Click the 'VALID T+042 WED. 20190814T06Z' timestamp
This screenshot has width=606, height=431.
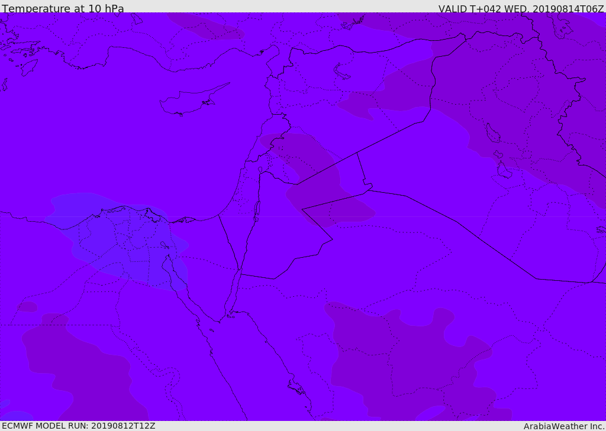click(521, 8)
